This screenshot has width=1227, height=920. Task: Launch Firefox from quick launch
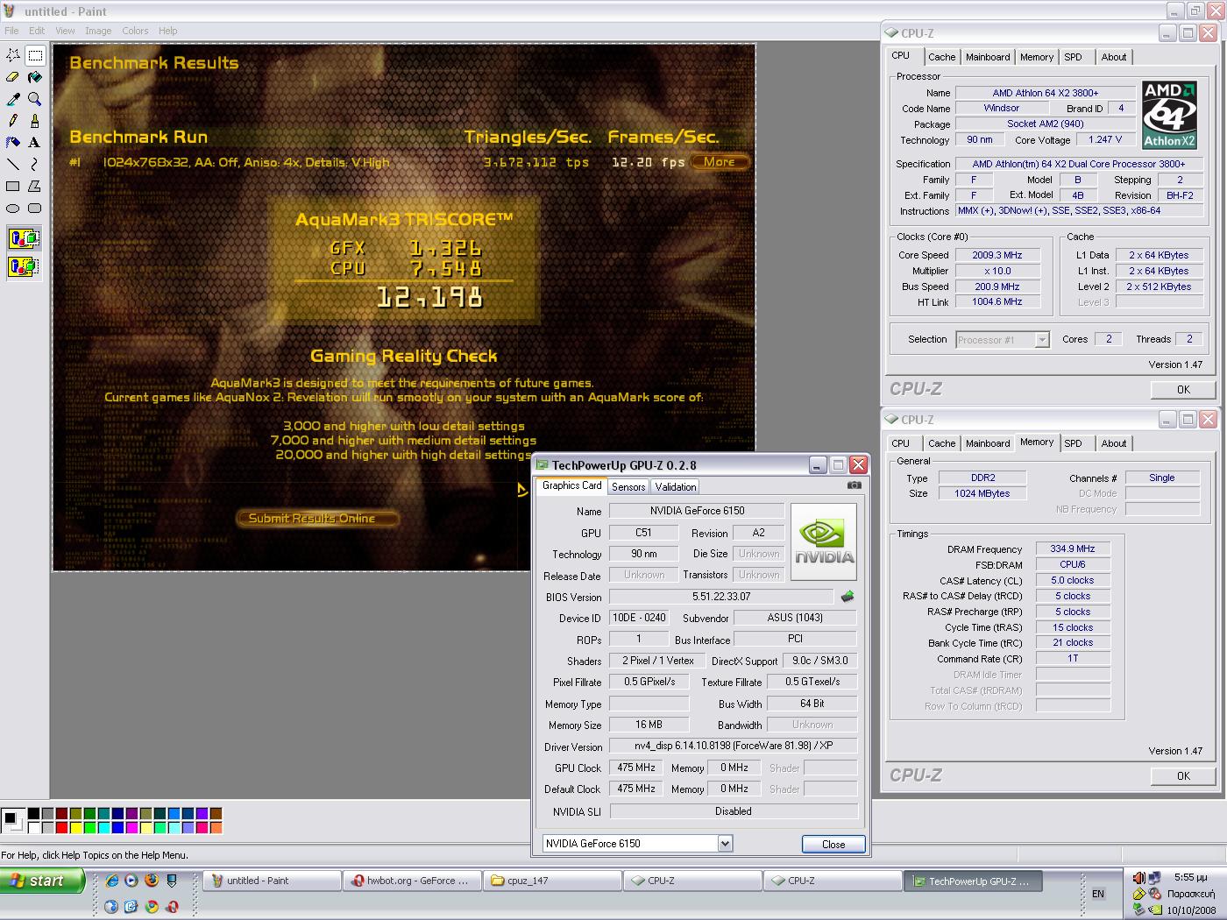point(152,881)
